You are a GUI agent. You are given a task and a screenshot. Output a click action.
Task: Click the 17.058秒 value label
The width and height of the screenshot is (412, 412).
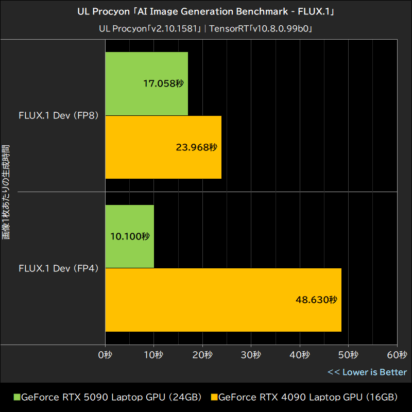tap(164, 82)
